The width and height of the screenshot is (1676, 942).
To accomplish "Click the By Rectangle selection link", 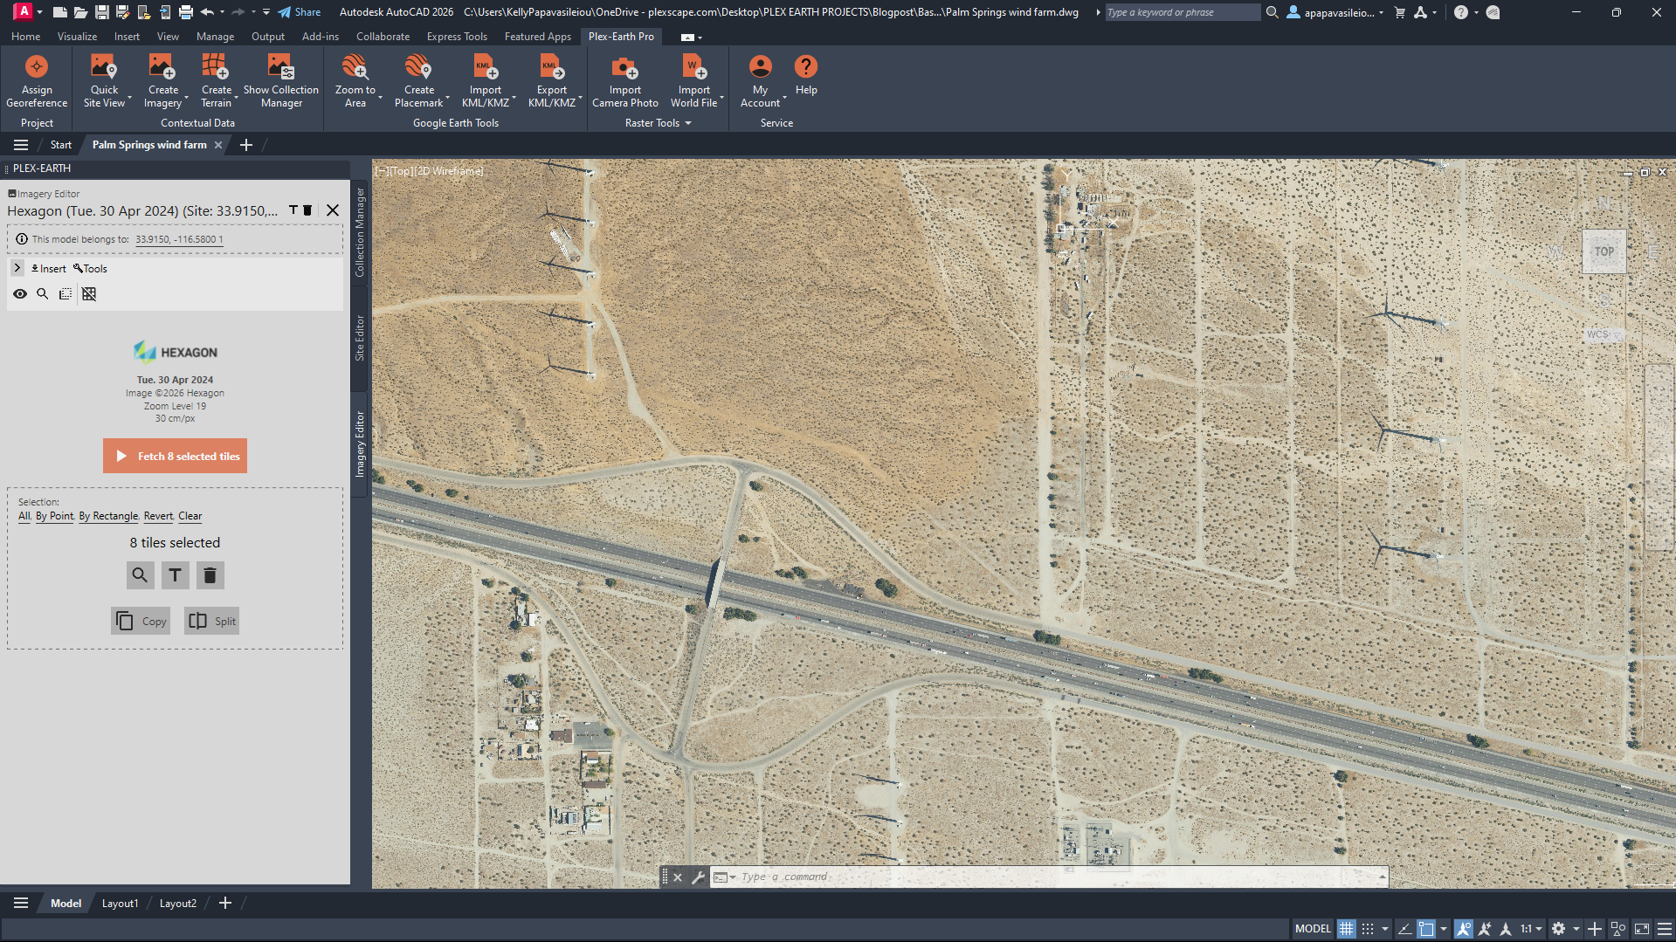I will pos(108,516).
